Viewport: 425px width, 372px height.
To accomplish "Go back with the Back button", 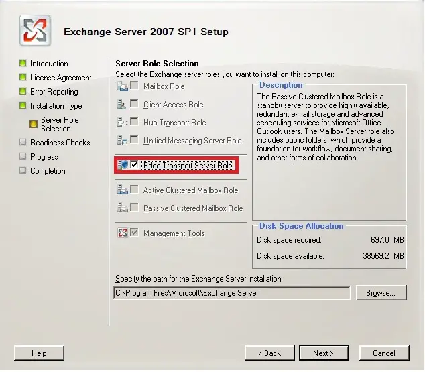I will tap(269, 353).
